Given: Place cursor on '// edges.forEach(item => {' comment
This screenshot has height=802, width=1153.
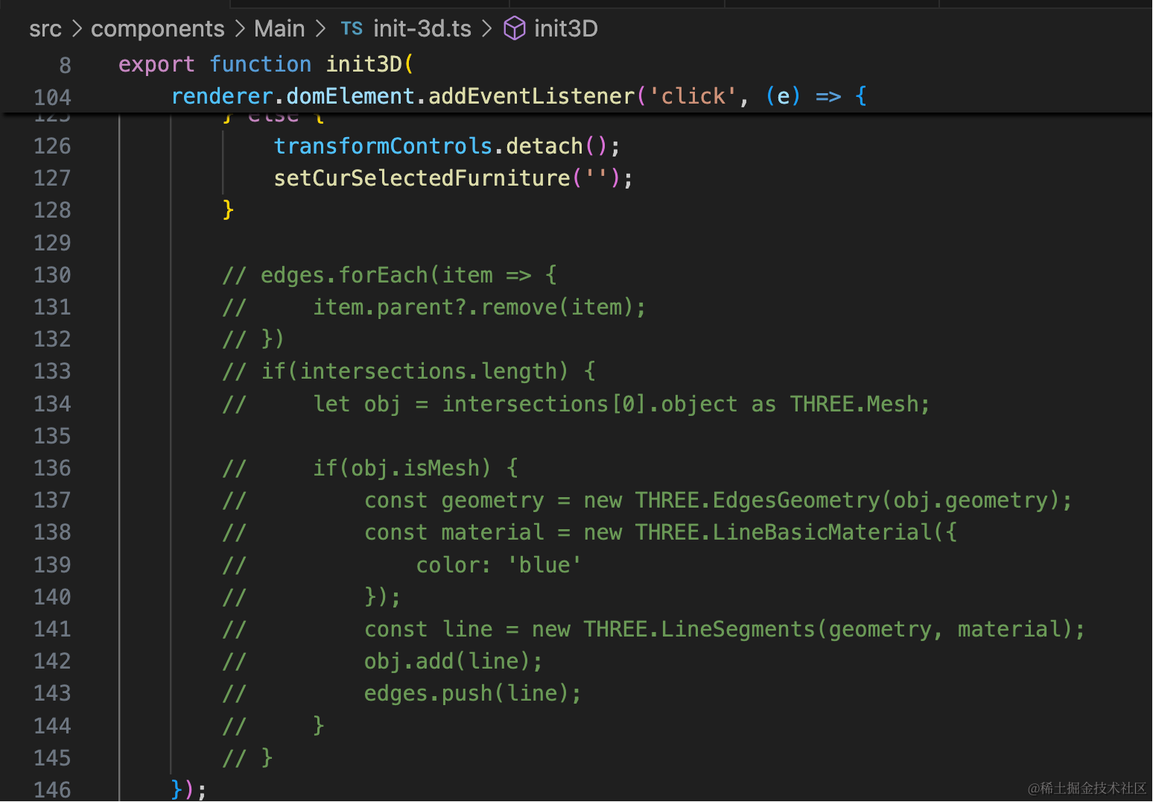Looking at the screenshot, I should coord(390,275).
